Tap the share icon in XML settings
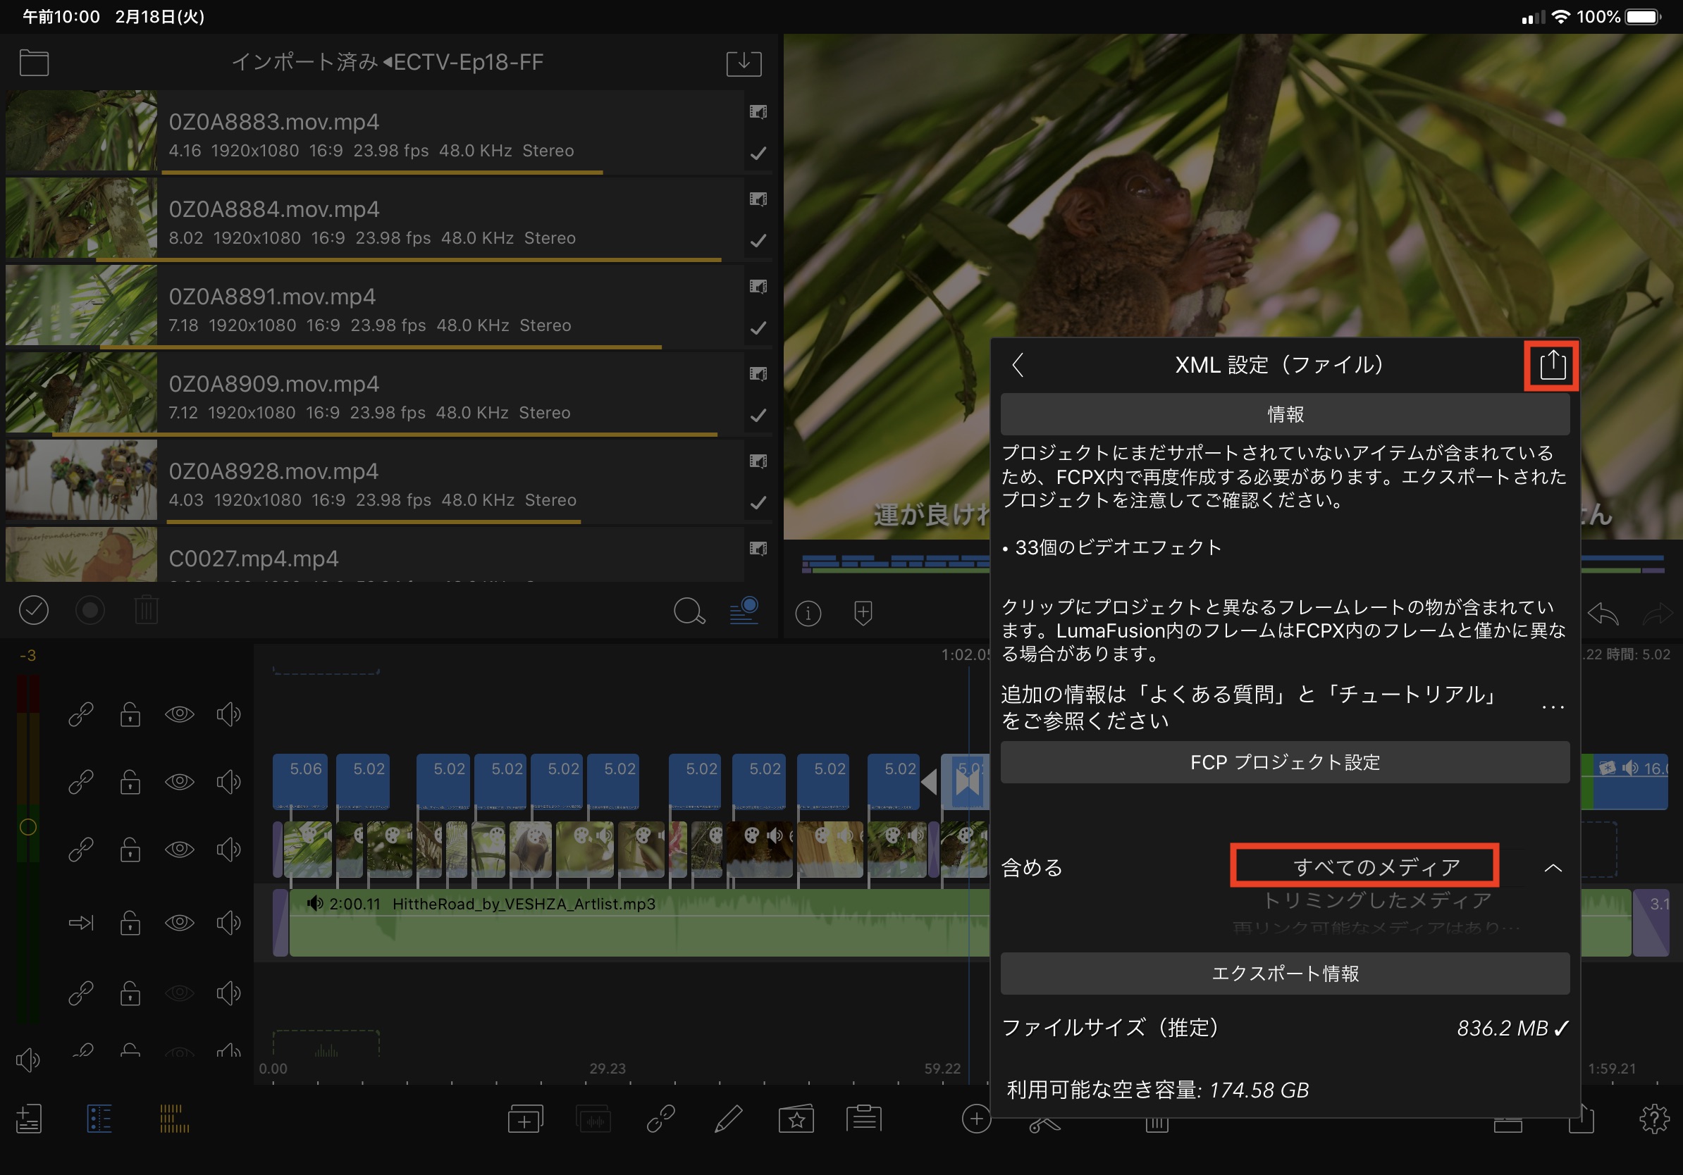Image resolution: width=1683 pixels, height=1175 pixels. (x=1551, y=365)
